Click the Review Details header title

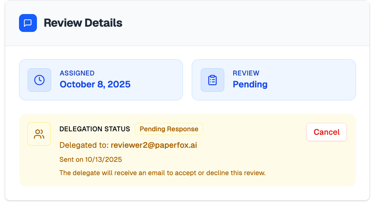(83, 23)
